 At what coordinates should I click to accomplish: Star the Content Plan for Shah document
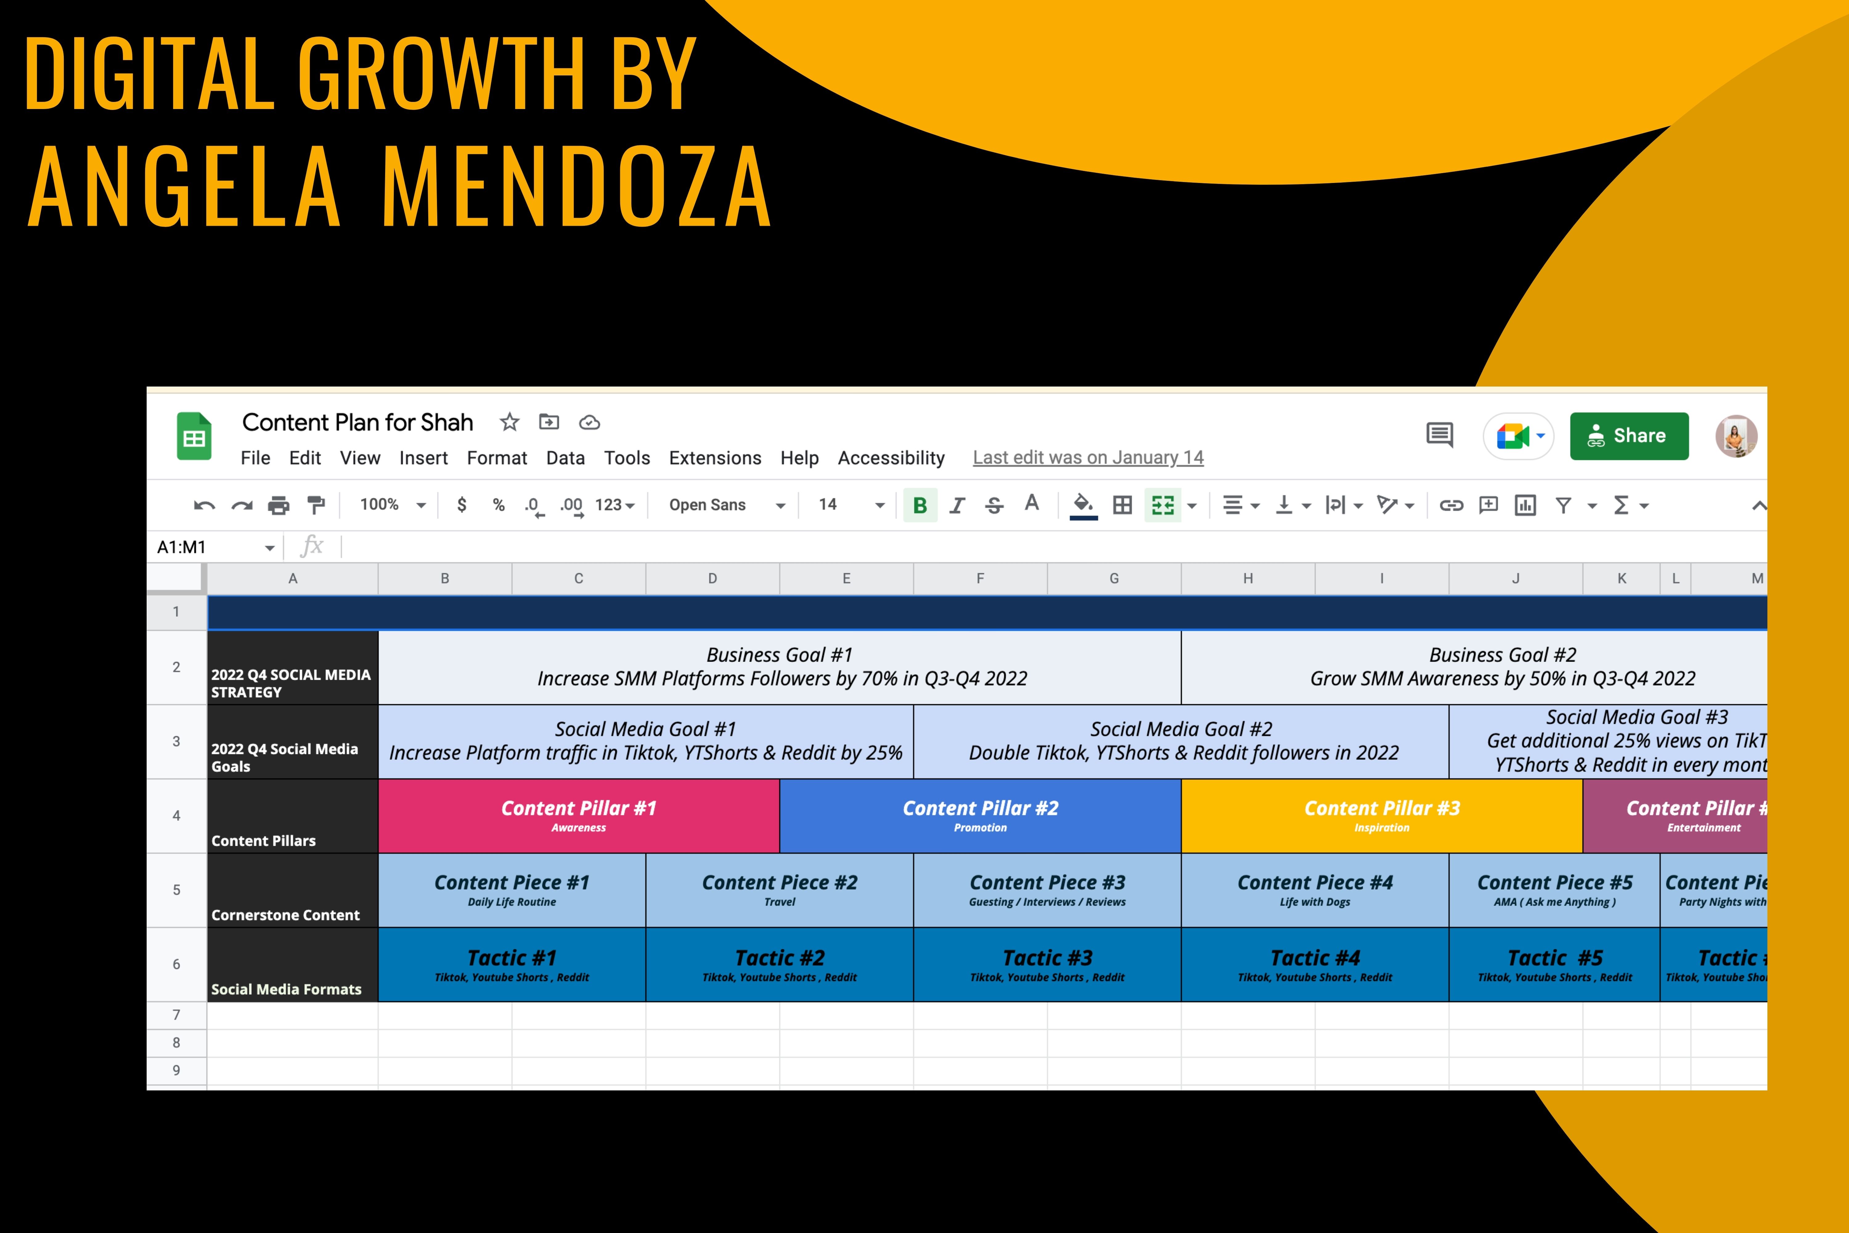click(510, 422)
